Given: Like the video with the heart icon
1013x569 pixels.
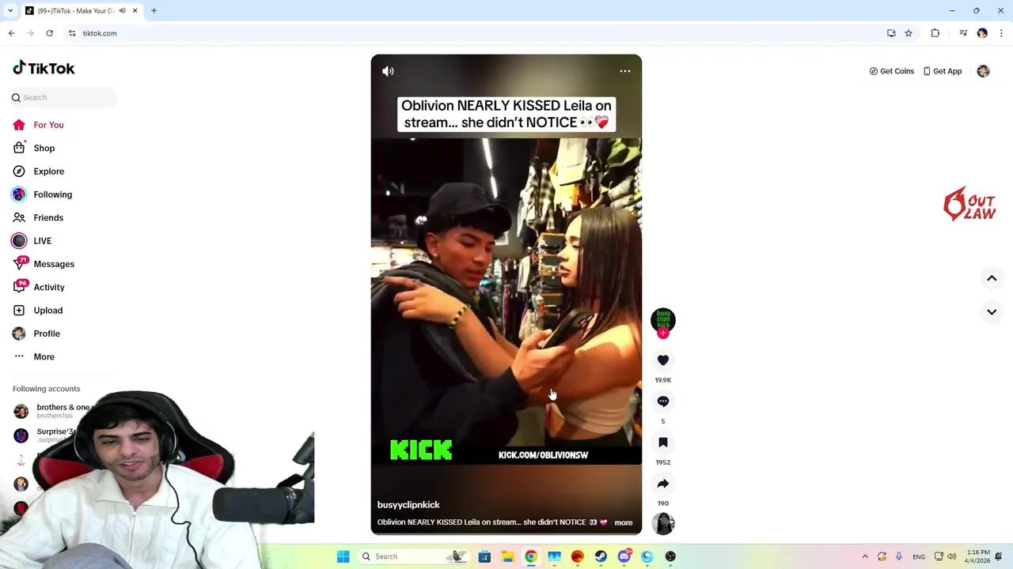Looking at the screenshot, I should pos(663,360).
